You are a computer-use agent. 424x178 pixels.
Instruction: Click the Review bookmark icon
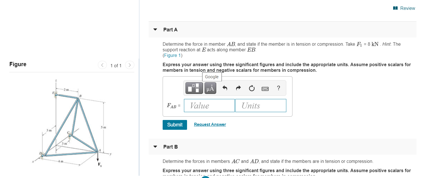pos(395,8)
